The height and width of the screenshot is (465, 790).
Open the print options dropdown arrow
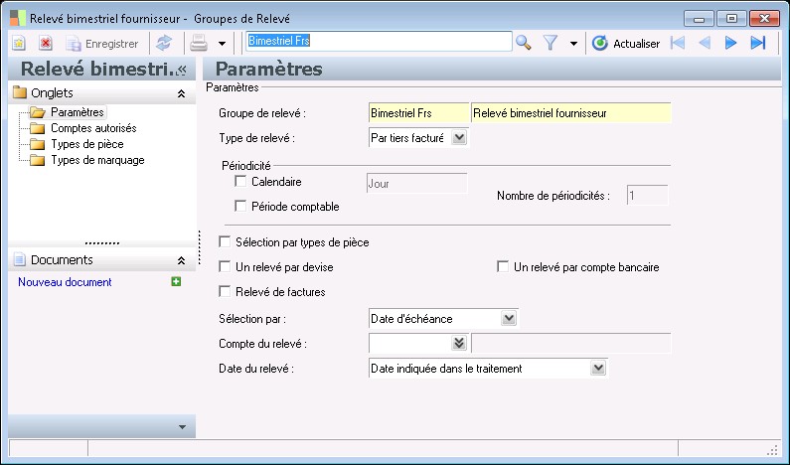coord(222,44)
